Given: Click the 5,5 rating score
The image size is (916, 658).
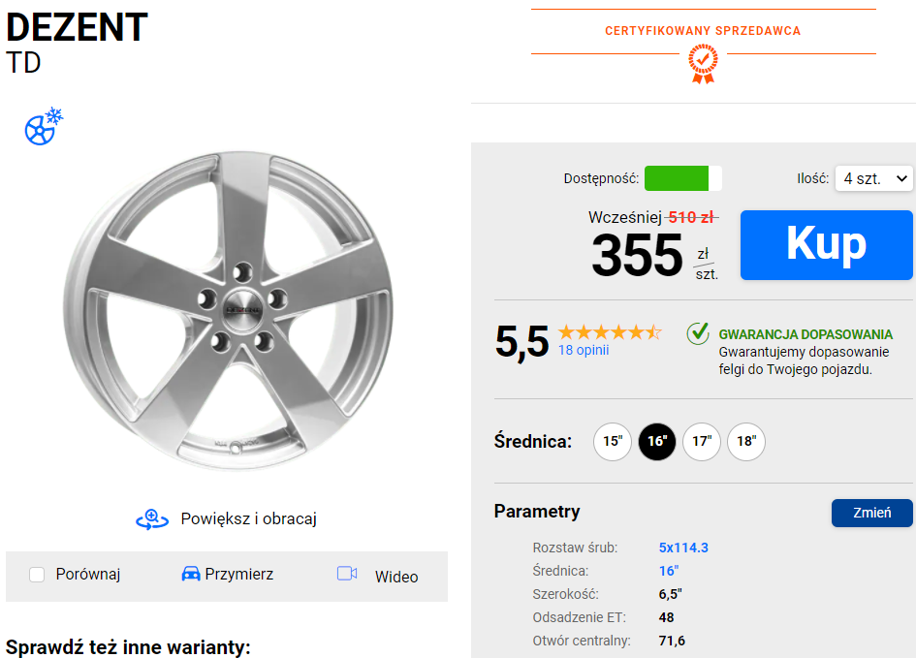Looking at the screenshot, I should 521,341.
